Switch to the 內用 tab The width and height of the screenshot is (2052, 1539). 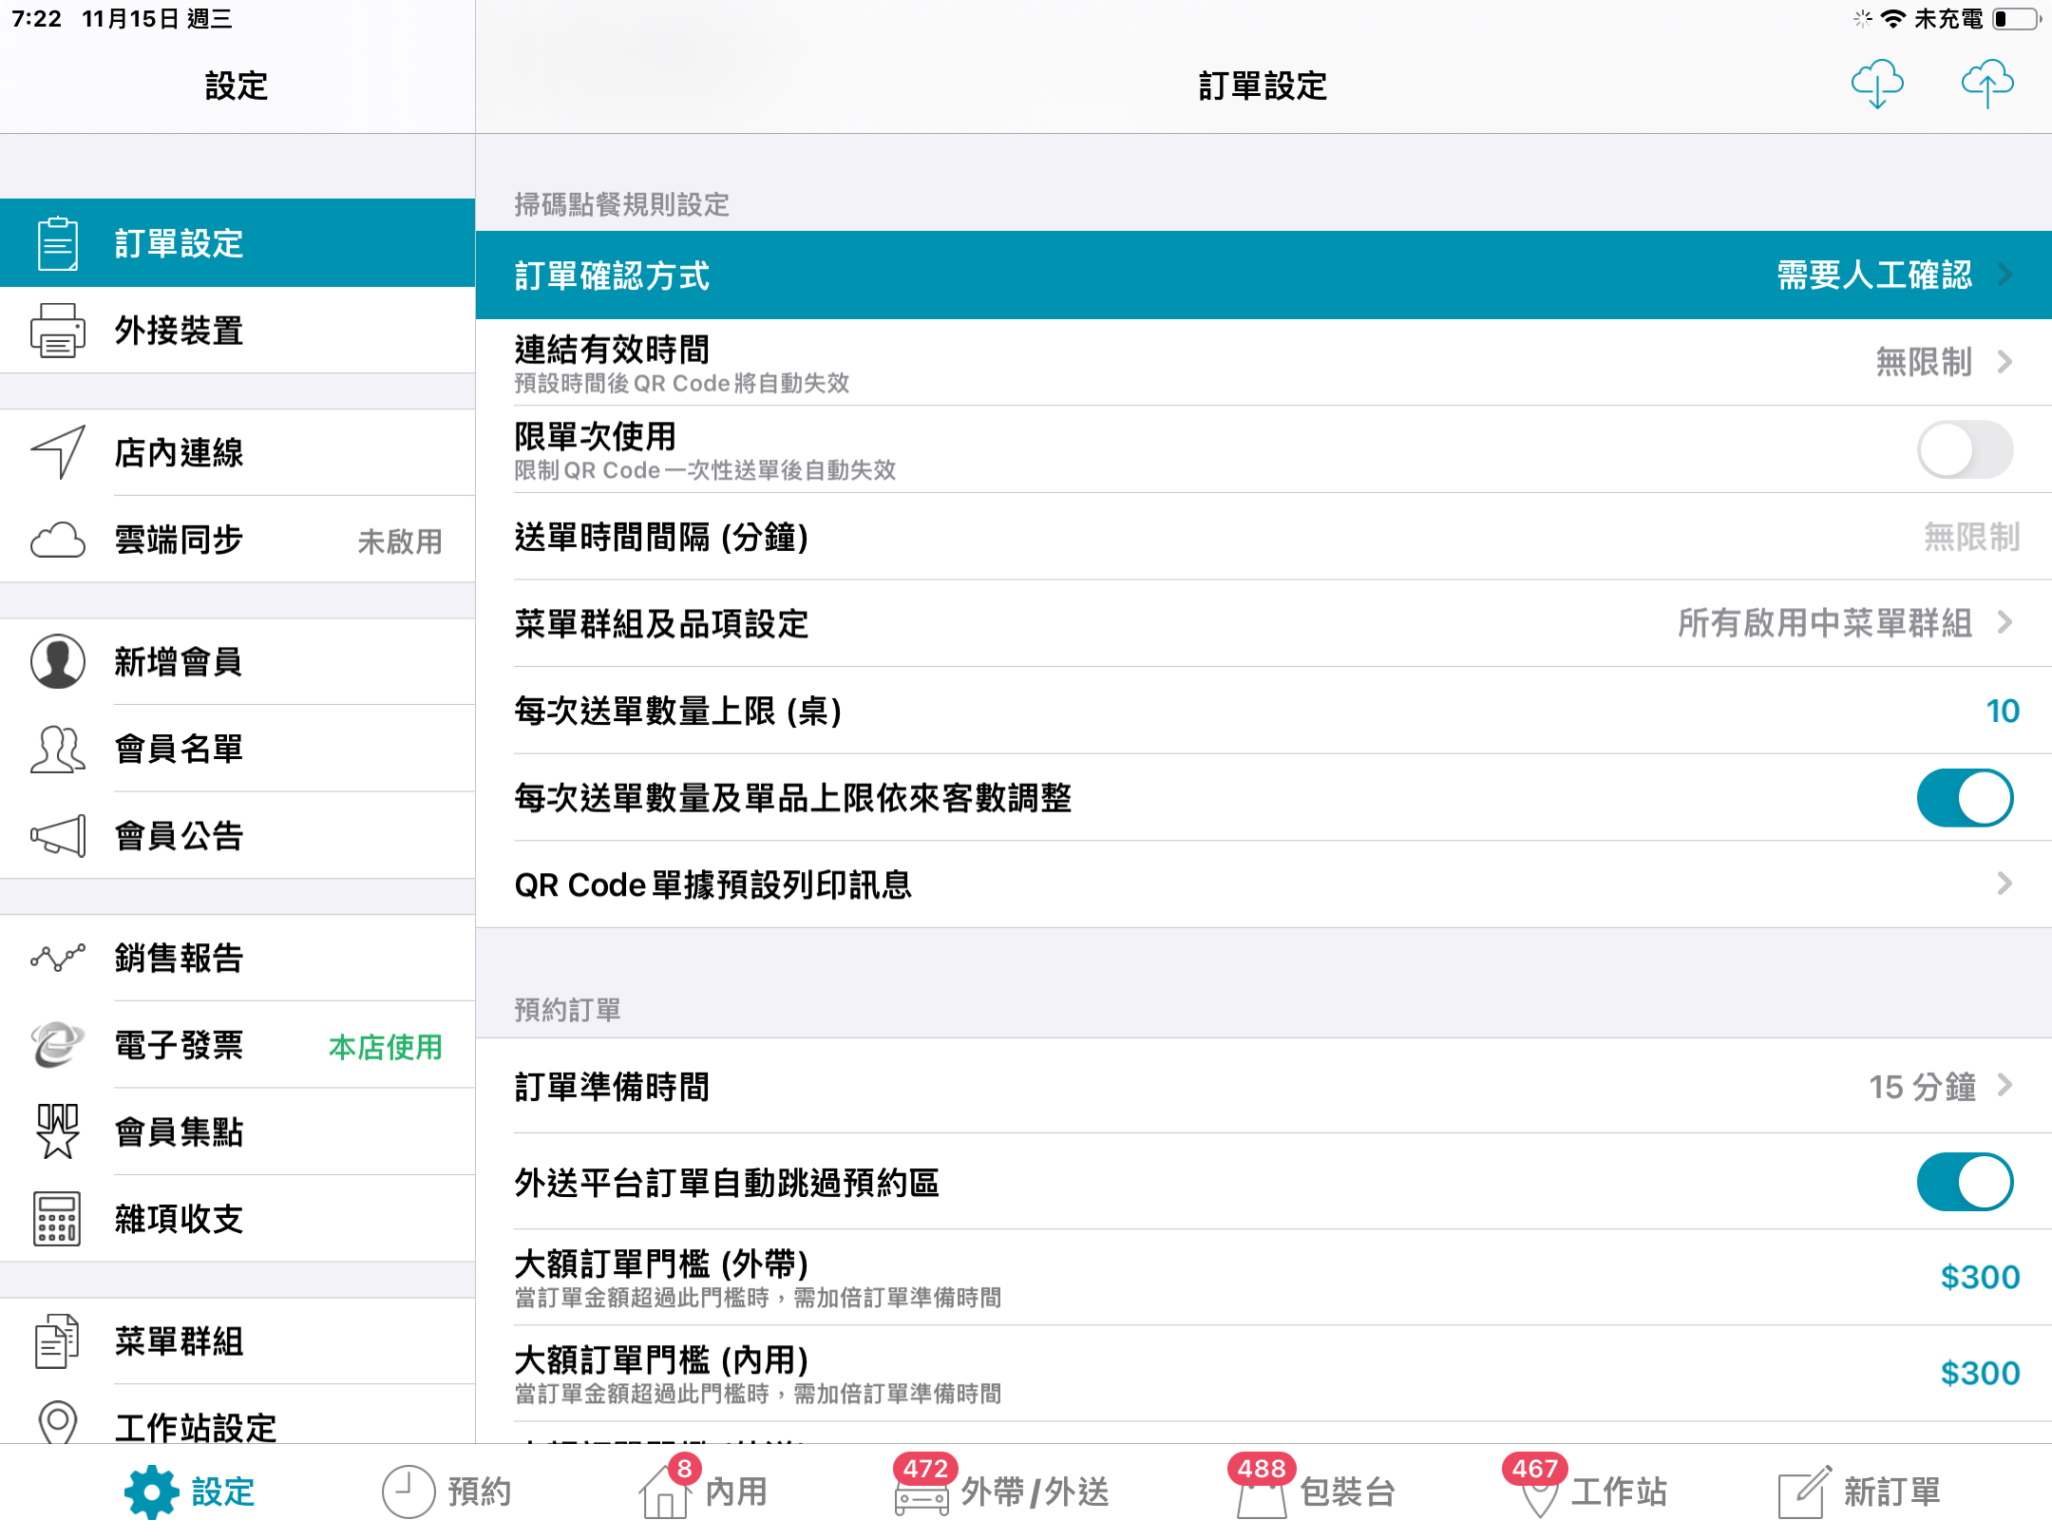[x=704, y=1491]
